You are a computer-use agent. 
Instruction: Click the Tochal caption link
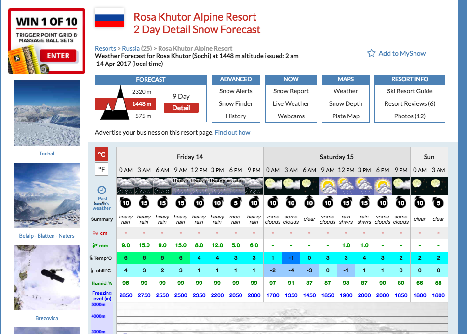point(47,154)
